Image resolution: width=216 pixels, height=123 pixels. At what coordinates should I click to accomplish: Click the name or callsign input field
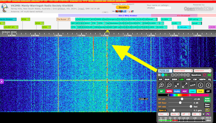159,8
